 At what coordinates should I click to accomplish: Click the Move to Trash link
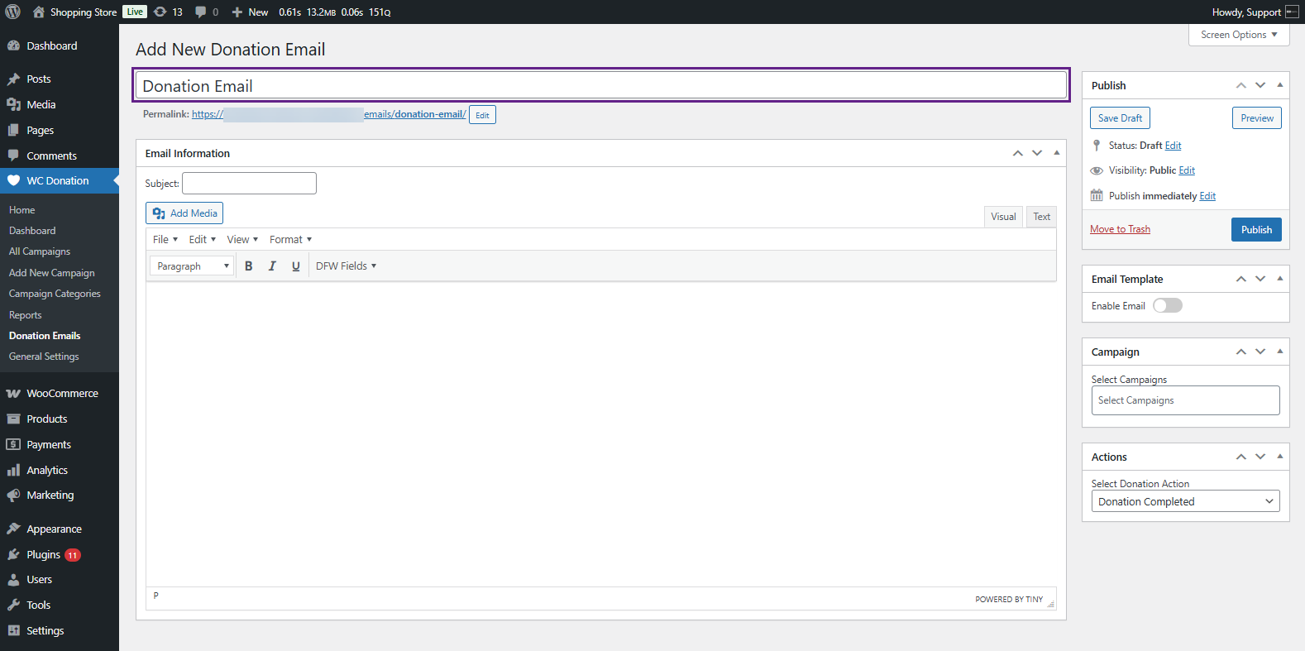pyautogui.click(x=1120, y=229)
